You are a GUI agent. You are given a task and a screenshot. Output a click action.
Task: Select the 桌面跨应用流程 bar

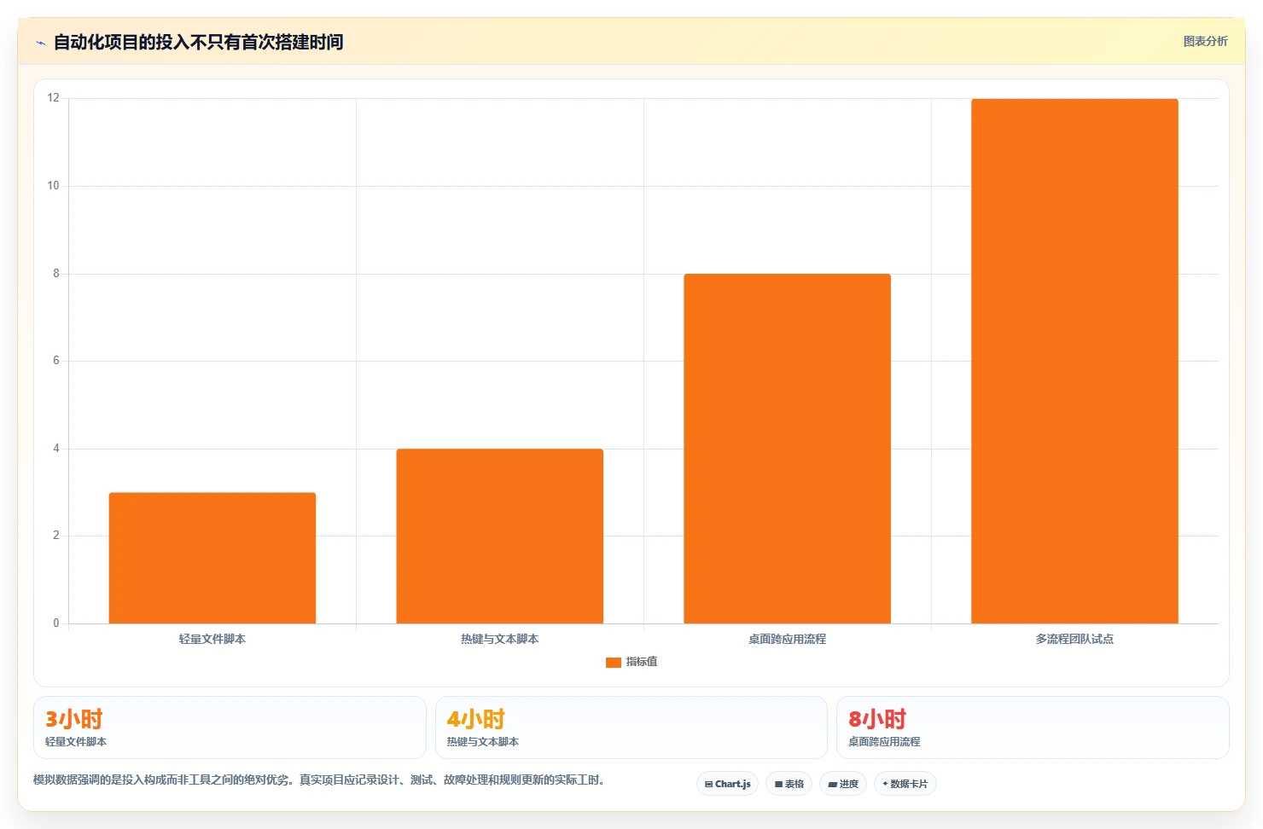787,449
